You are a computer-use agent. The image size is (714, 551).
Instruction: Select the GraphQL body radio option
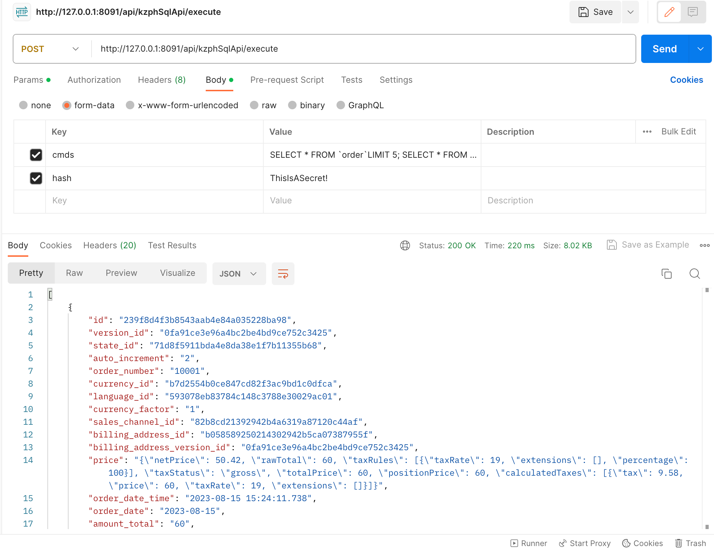[341, 105]
